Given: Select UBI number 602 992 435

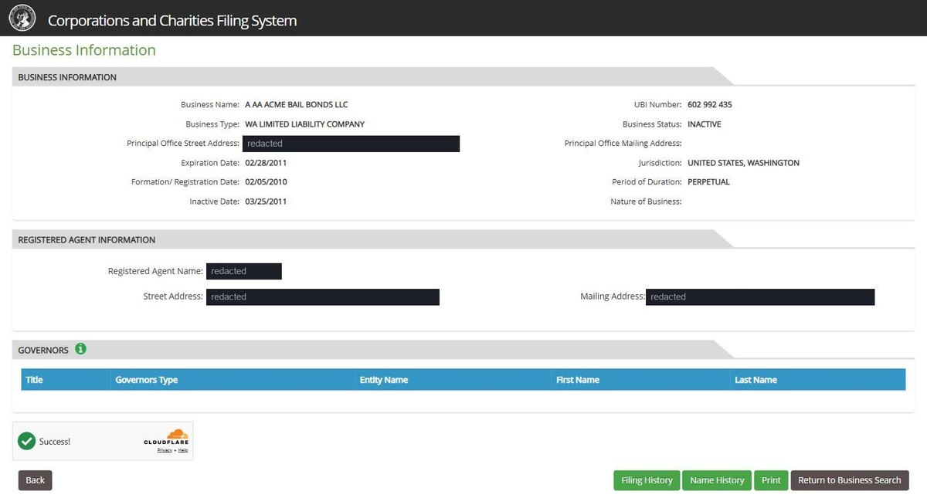Looking at the screenshot, I should coord(710,104).
